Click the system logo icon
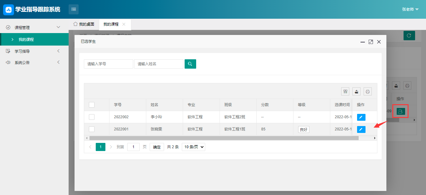The image size is (426, 195). (8, 10)
